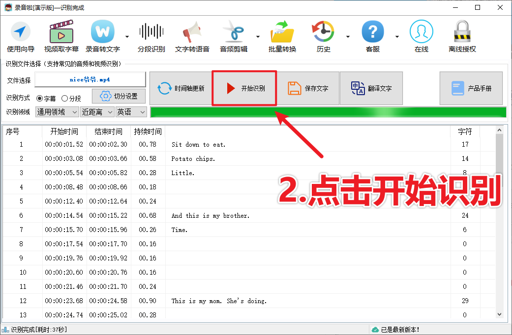Click end time 00:00:21.70 in row 11
This screenshot has height=335, width=512.
pos(108,286)
